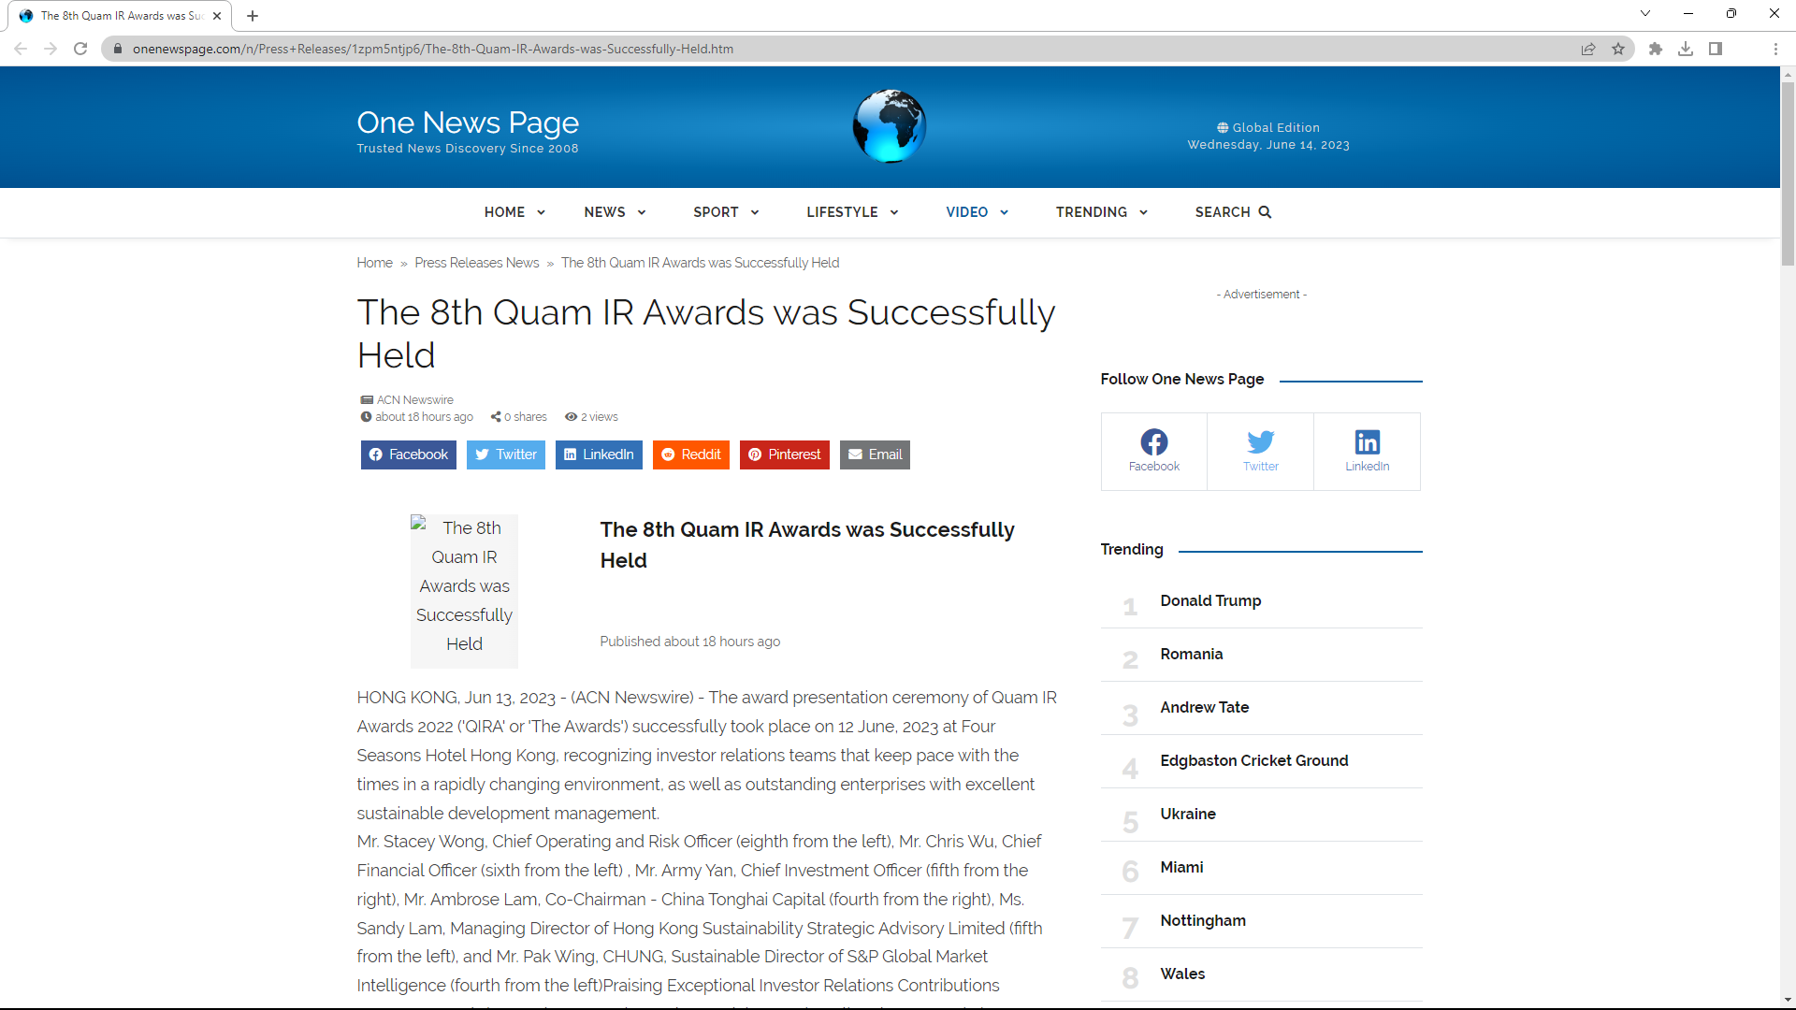Open the extensions puzzle icon
This screenshot has height=1010, width=1796.
[x=1656, y=49]
